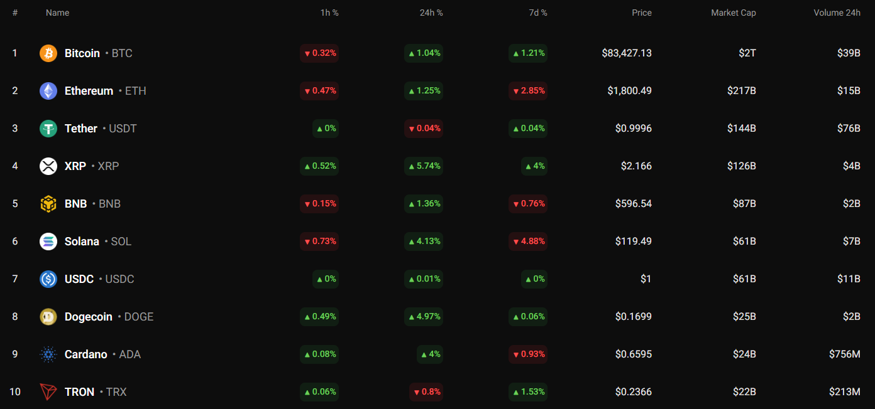The height and width of the screenshot is (409, 875).
Task: Sort by the 24h % column header
Action: pyautogui.click(x=431, y=13)
